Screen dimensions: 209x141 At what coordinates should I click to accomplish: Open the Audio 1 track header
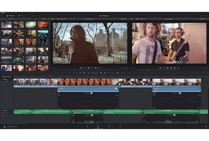7,111
